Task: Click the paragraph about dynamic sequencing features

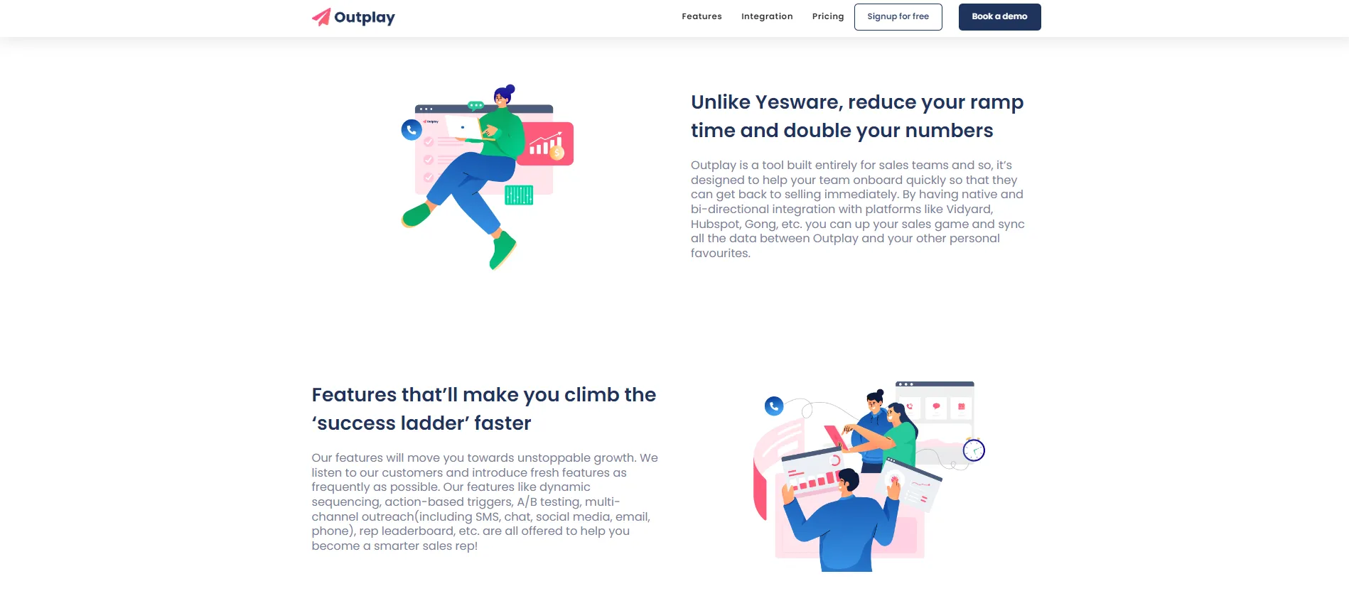Action: pos(485,502)
